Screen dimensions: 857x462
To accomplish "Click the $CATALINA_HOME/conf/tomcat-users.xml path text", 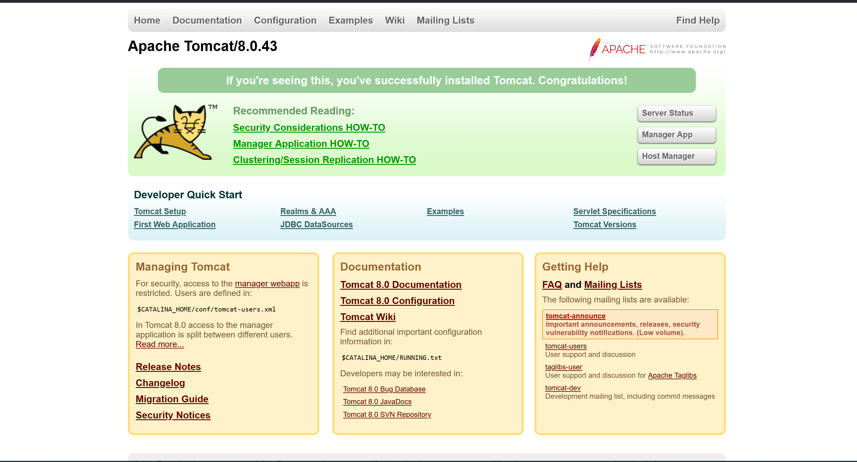I will [207, 309].
